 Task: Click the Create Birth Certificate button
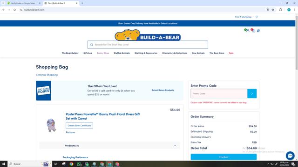pyautogui.click(x=79, y=126)
